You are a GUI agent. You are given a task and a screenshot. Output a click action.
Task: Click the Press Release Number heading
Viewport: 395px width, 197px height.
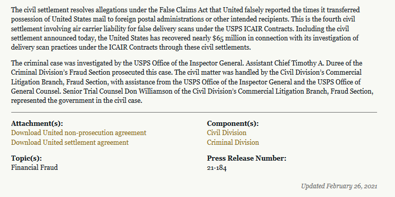click(x=246, y=158)
